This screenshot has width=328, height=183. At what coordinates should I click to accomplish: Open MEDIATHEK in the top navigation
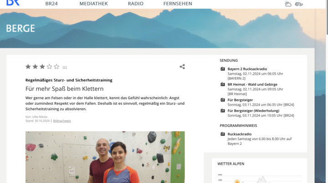93,4
